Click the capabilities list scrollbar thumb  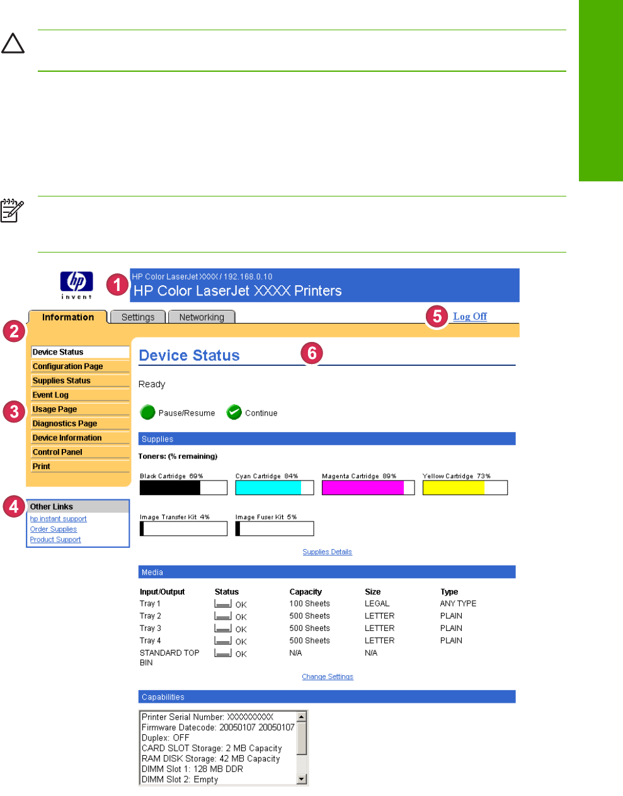click(x=302, y=738)
